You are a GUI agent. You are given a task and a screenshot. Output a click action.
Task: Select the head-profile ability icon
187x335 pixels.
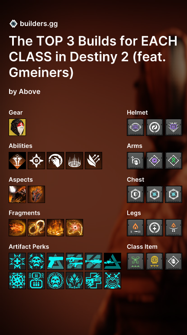coord(55,161)
